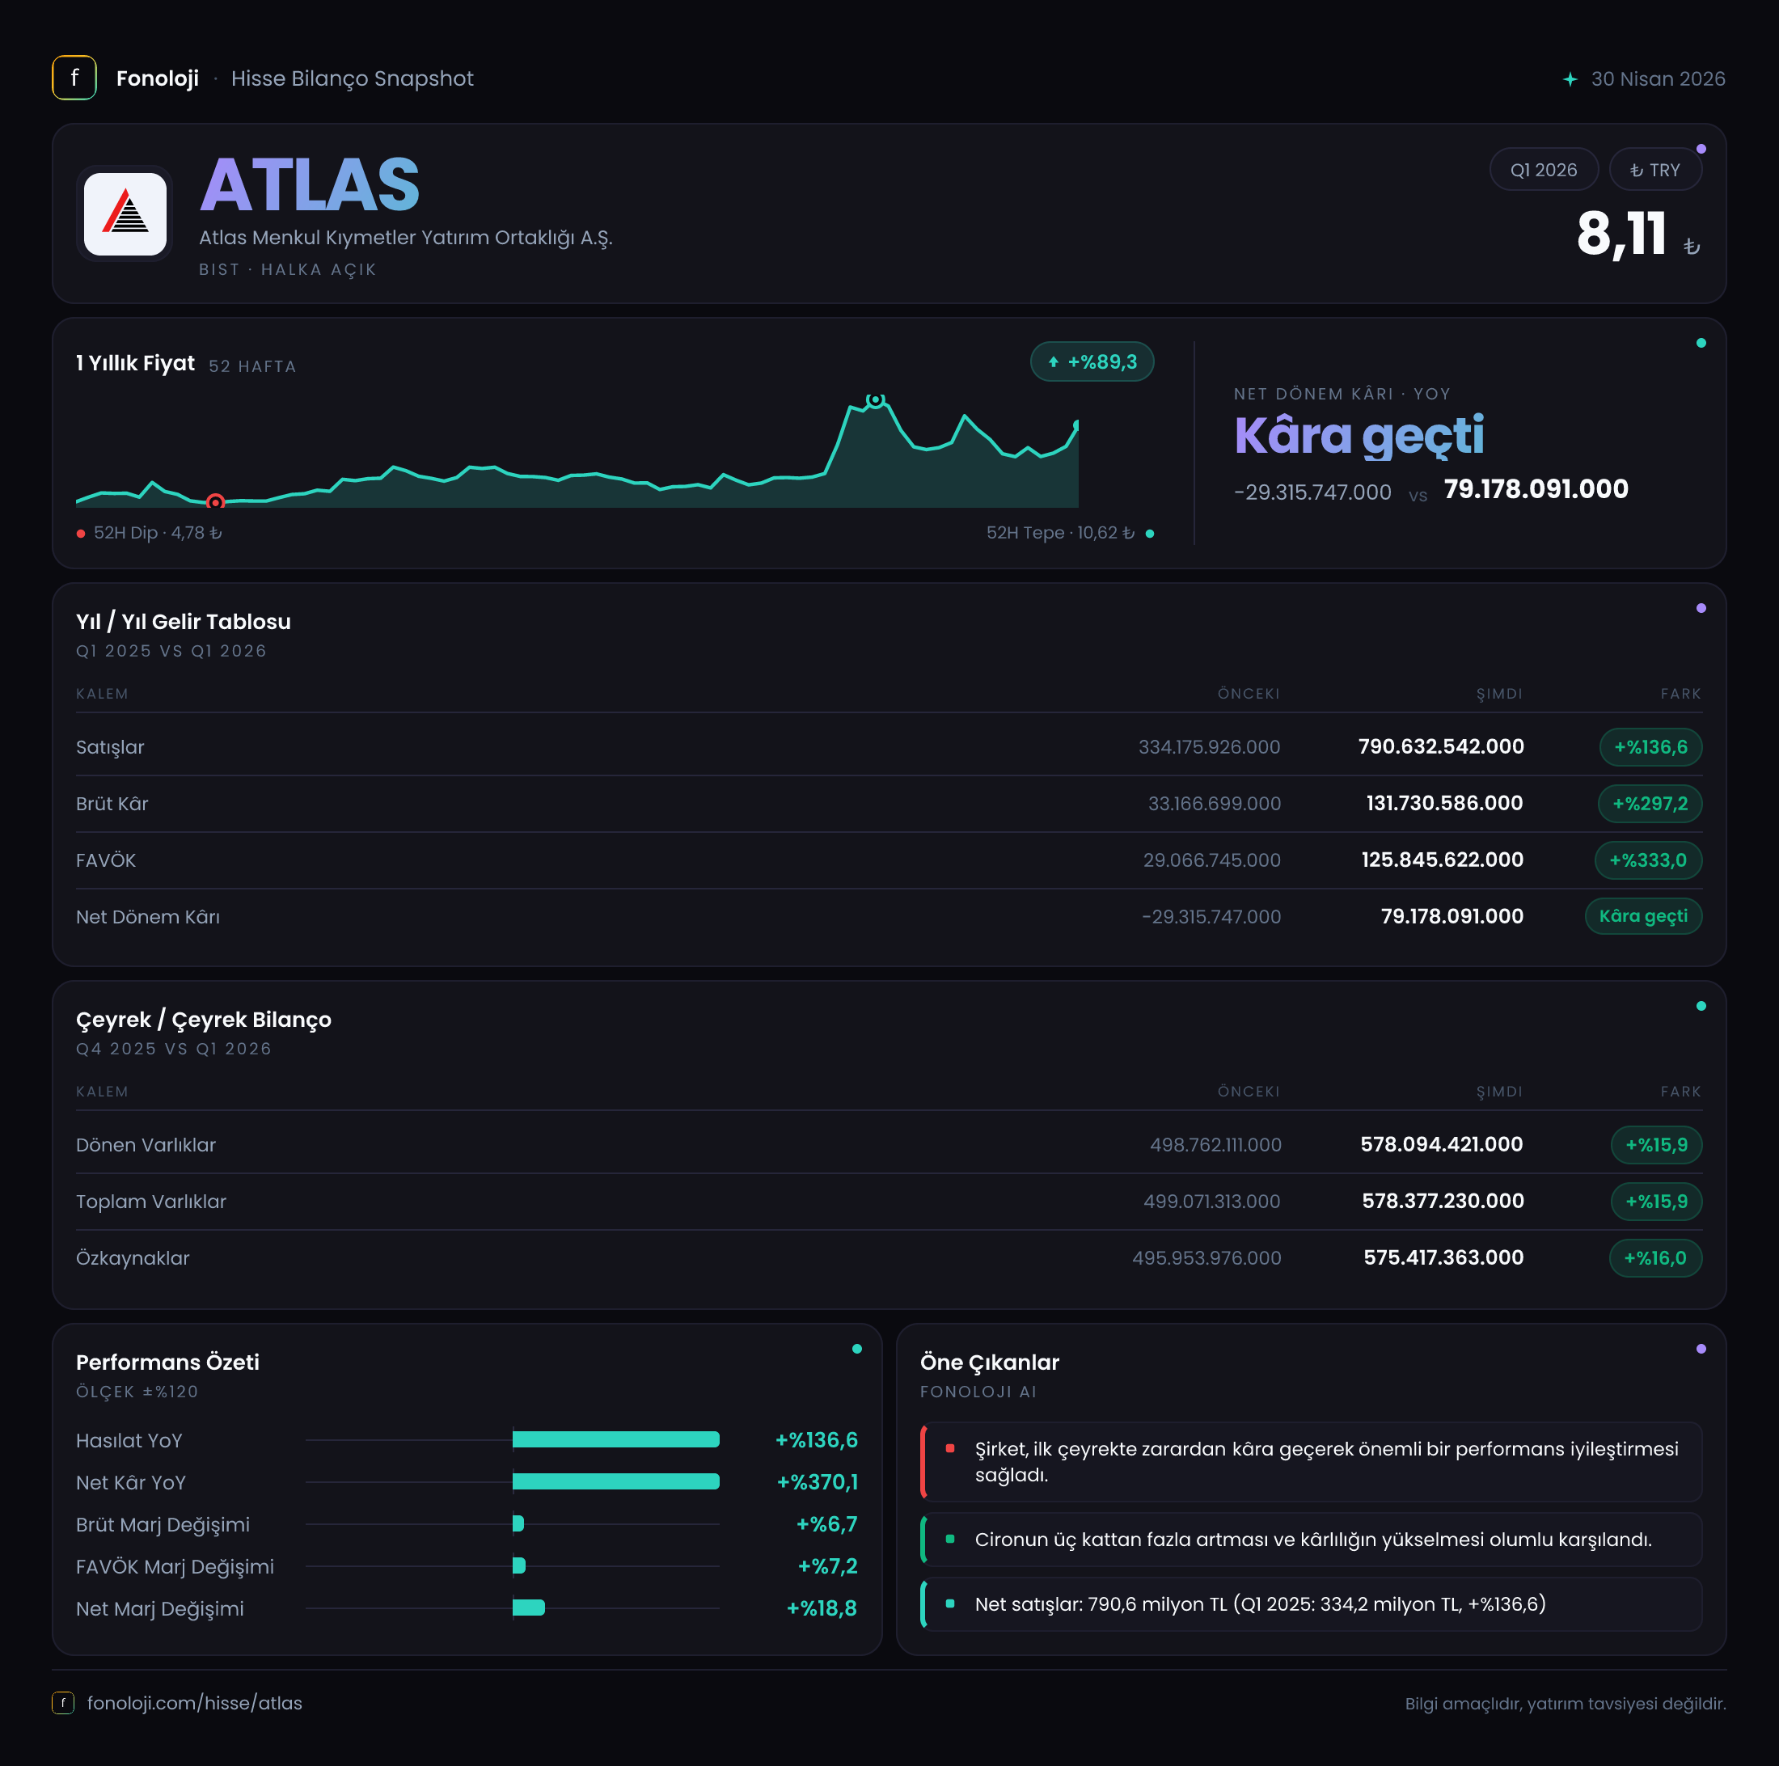Screen dimensions: 1779x1766
Task: Click the teal dot in Çeyrek Bilanço card corner
Action: pyautogui.click(x=1701, y=1005)
